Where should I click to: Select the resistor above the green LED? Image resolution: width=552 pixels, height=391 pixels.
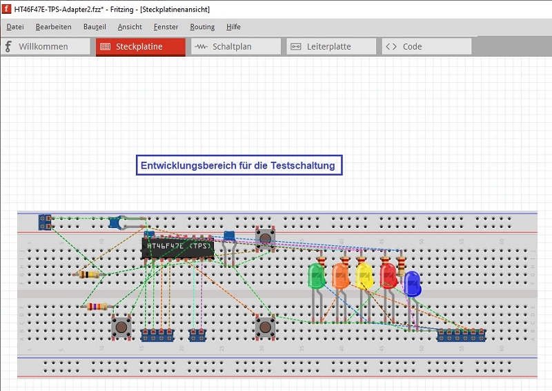(x=321, y=260)
